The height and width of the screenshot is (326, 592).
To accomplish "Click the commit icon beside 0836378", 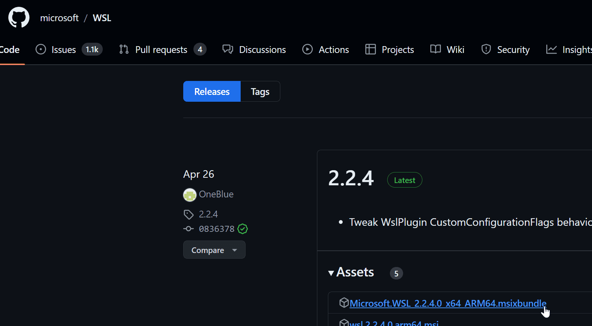I will coord(189,229).
